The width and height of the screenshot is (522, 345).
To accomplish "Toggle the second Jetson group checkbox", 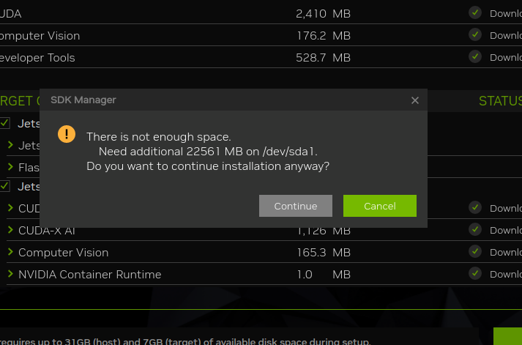I will pos(4,186).
